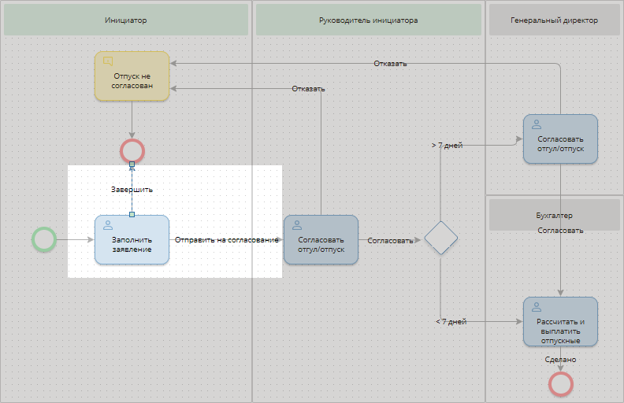Click user icon in Рассчитать и выплатить отпускные
The height and width of the screenshot is (403, 624).
tap(537, 306)
